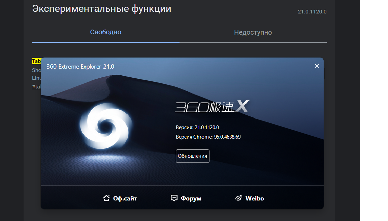Click the Weibo eye logo icon
The image size is (388, 221).
coord(238,198)
